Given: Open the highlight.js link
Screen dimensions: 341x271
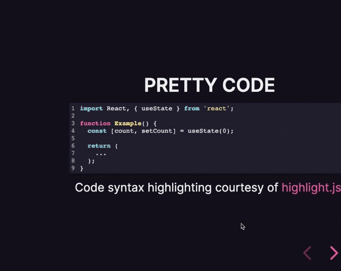Looking at the screenshot, I should tap(311, 188).
